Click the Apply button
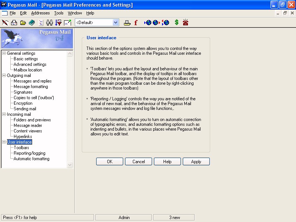Screen dimensions: 296x222 196,162
